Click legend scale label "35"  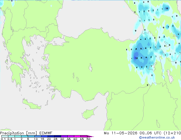69,139
